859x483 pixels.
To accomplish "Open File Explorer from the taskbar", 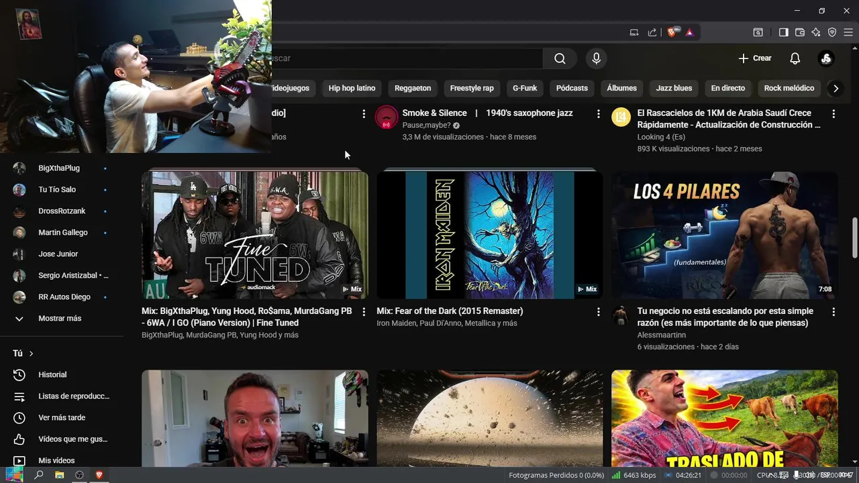I will point(59,475).
